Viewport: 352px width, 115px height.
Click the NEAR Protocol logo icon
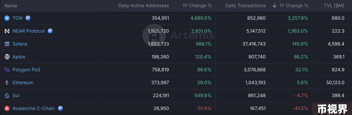click(x=7, y=31)
